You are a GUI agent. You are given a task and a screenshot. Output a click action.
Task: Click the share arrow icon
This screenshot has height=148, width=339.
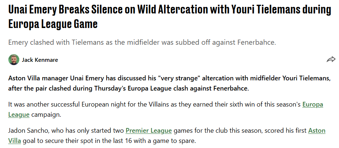pyautogui.click(x=331, y=60)
